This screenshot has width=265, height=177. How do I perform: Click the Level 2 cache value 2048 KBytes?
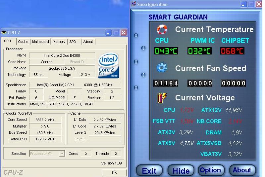[105, 133]
